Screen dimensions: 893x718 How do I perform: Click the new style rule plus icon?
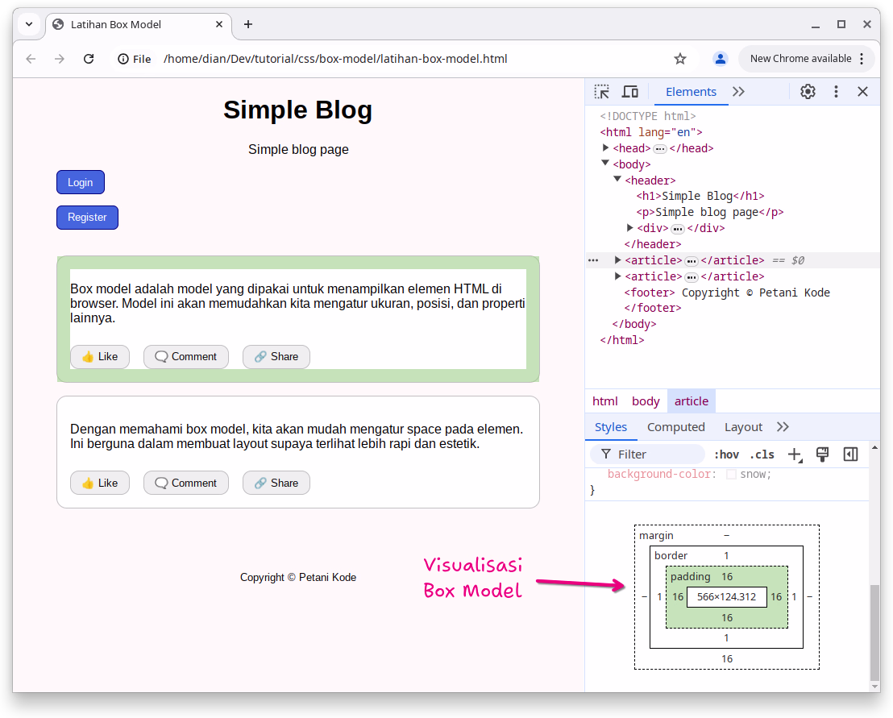pyautogui.click(x=795, y=454)
